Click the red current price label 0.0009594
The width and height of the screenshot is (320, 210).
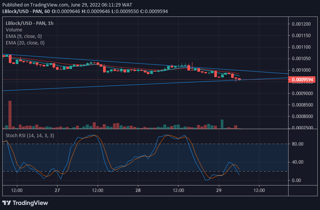click(302, 80)
